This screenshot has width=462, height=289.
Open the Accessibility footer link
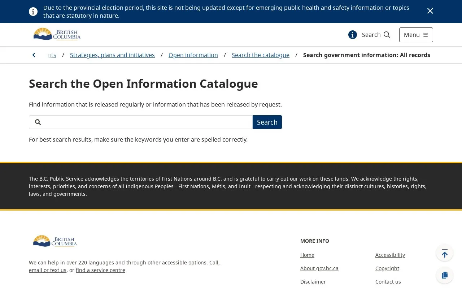point(390,255)
